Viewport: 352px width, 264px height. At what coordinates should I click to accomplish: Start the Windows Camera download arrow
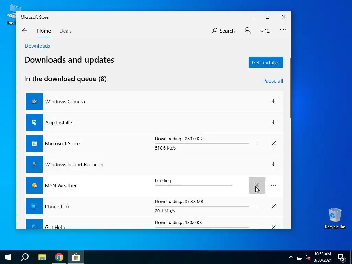[273, 101]
